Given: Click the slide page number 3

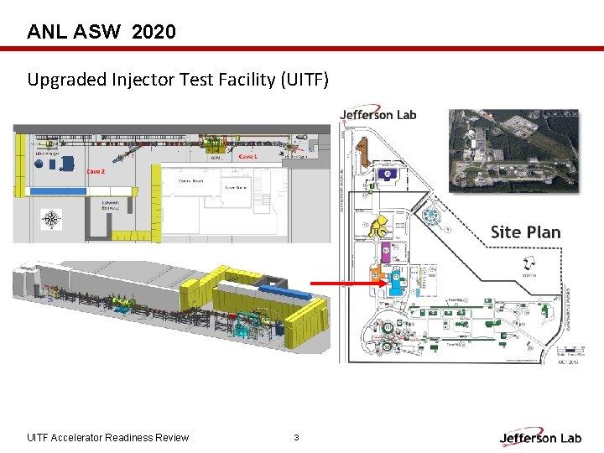Looking at the screenshot, I should (x=296, y=437).
